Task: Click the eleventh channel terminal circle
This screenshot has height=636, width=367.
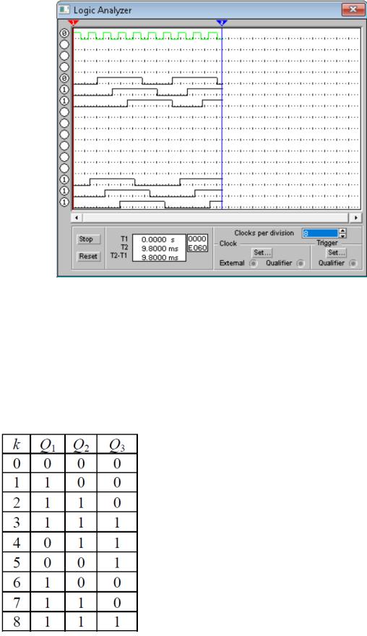Action: [x=64, y=145]
